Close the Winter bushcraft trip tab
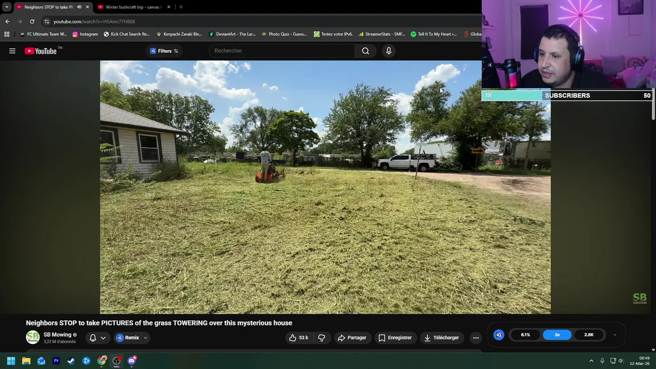This screenshot has width=656, height=369. pyautogui.click(x=169, y=7)
